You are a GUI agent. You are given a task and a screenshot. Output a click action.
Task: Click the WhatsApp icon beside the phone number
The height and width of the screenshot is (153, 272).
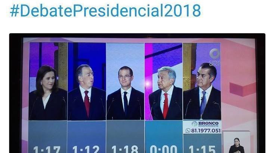click(x=188, y=131)
